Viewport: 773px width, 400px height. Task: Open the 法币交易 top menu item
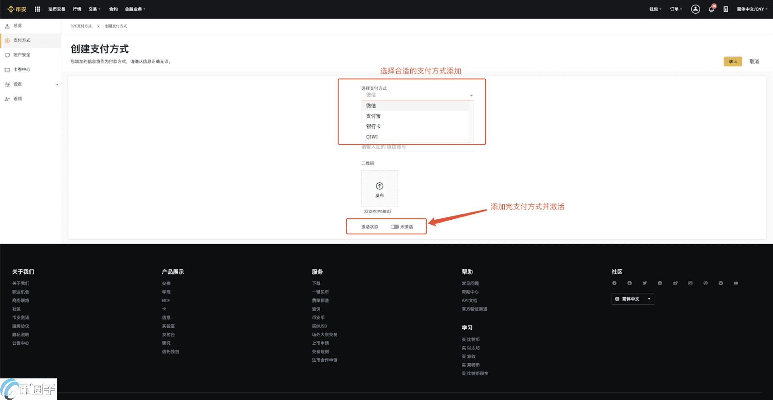click(57, 9)
